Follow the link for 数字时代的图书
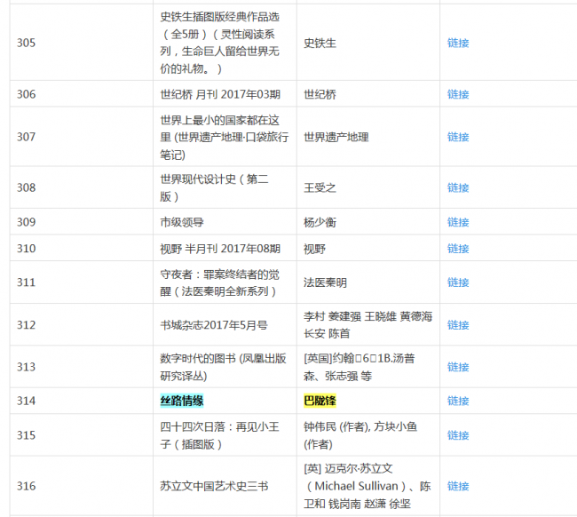 pos(457,367)
